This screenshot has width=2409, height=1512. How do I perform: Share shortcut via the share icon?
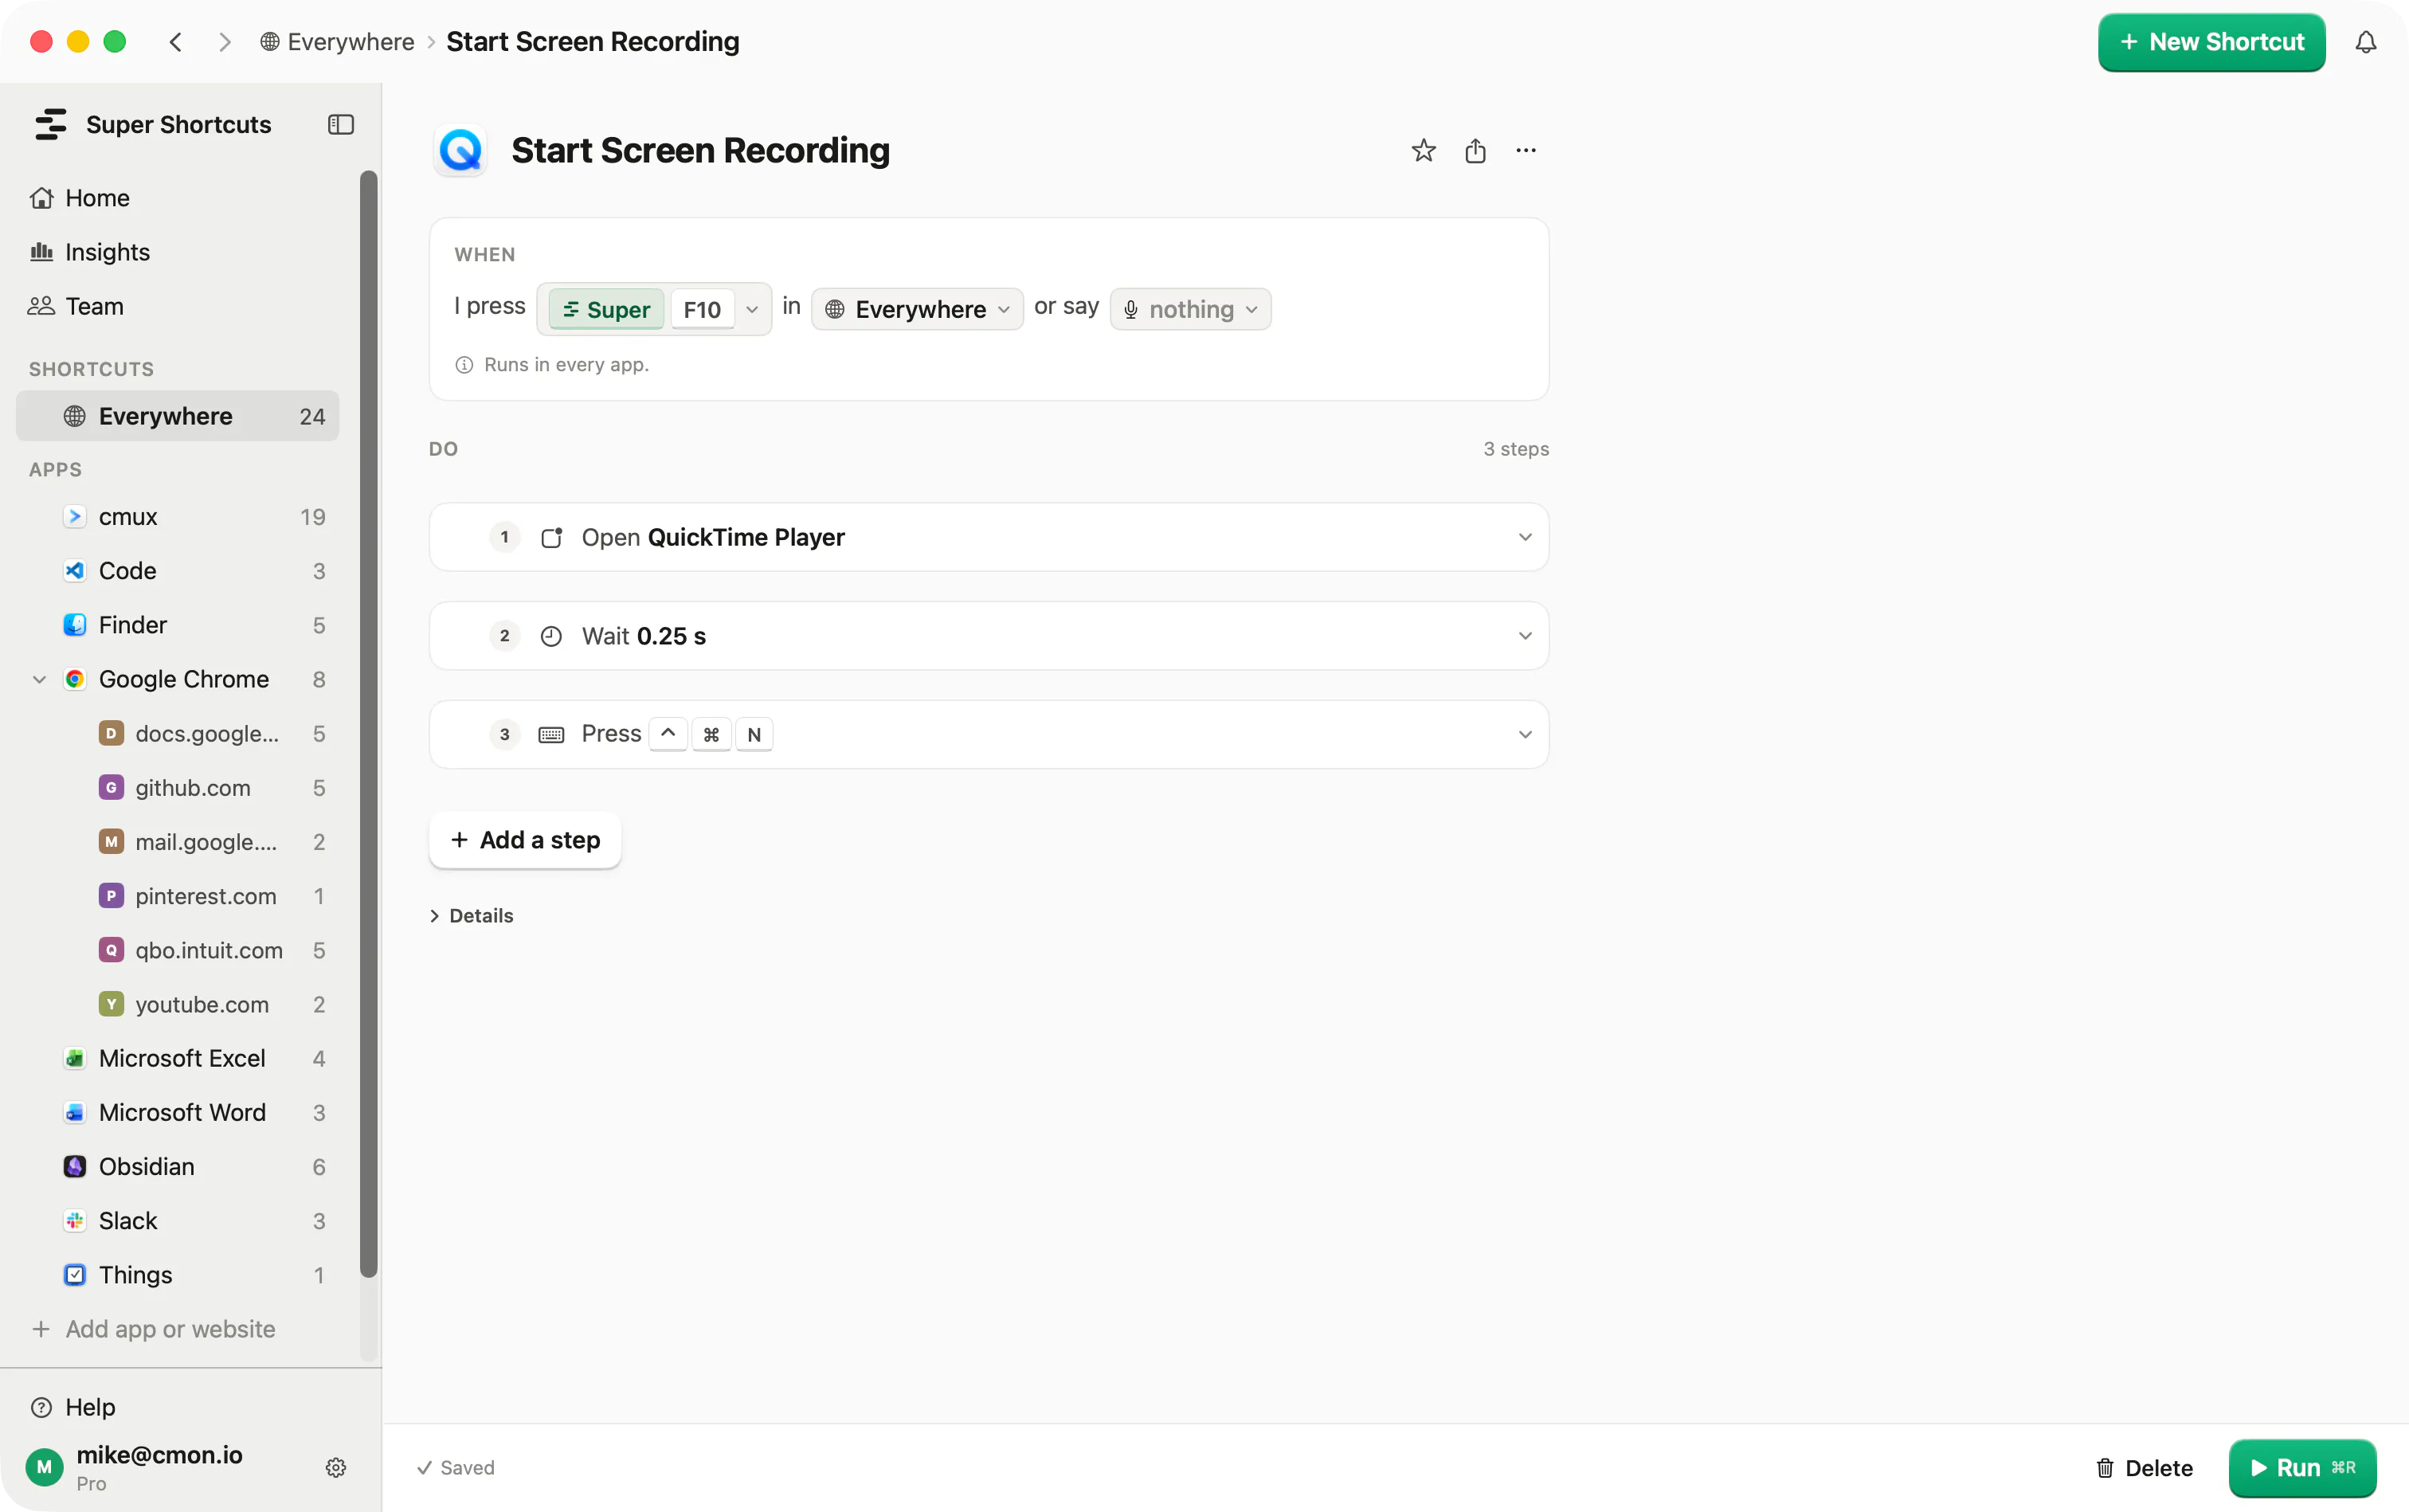pos(1475,150)
